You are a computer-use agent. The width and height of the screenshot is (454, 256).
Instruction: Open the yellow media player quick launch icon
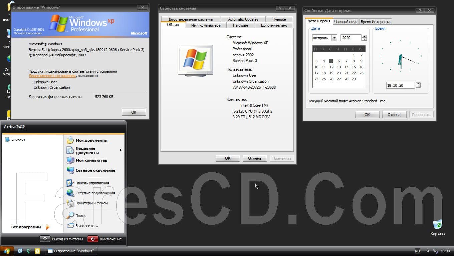coord(37,251)
